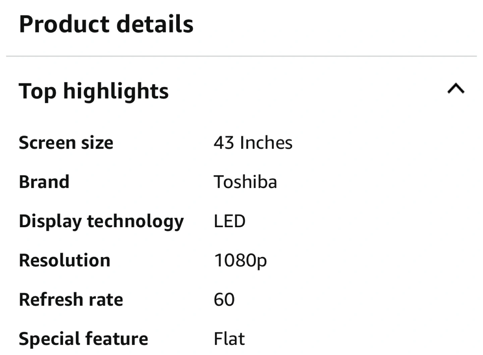Image resolution: width=483 pixels, height=355 pixels.
Task: Click the word highlights in section title
Action: (116, 91)
